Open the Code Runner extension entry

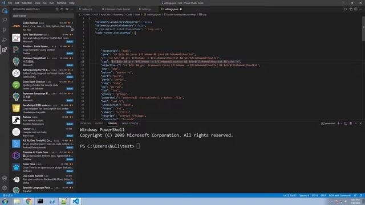tap(43, 26)
